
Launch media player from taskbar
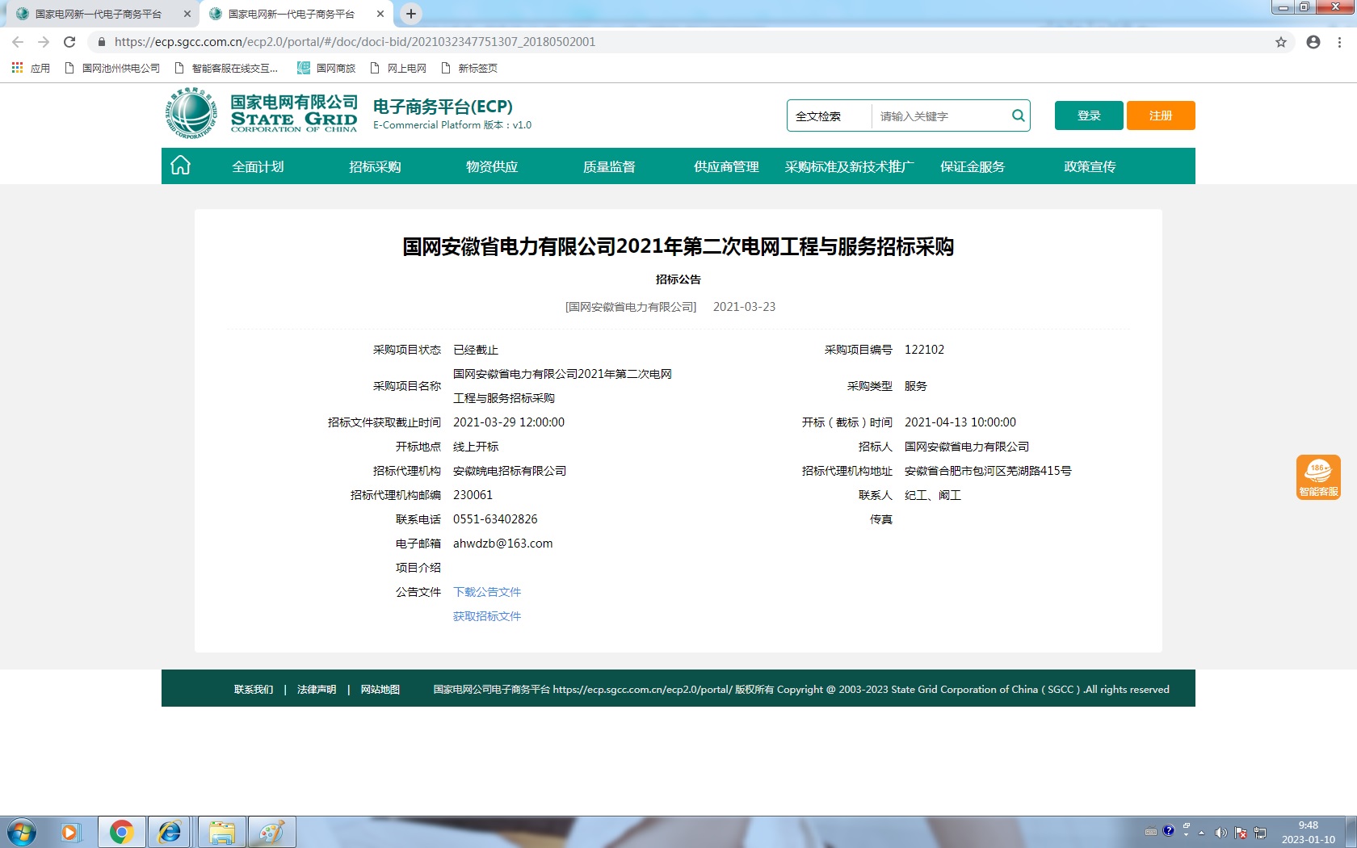pos(70,832)
